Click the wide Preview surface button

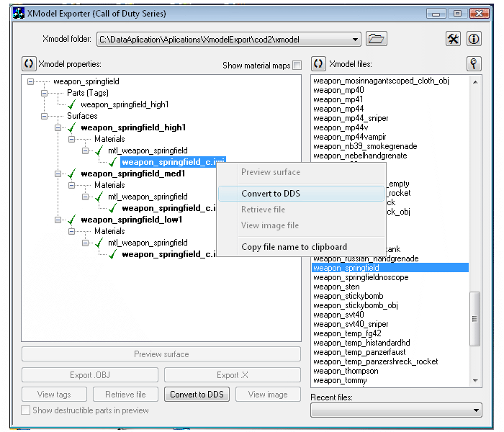[x=161, y=354]
